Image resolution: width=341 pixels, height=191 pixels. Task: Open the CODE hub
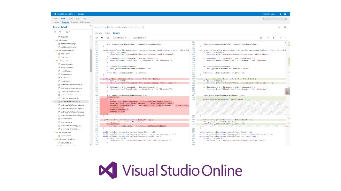(x=63, y=19)
